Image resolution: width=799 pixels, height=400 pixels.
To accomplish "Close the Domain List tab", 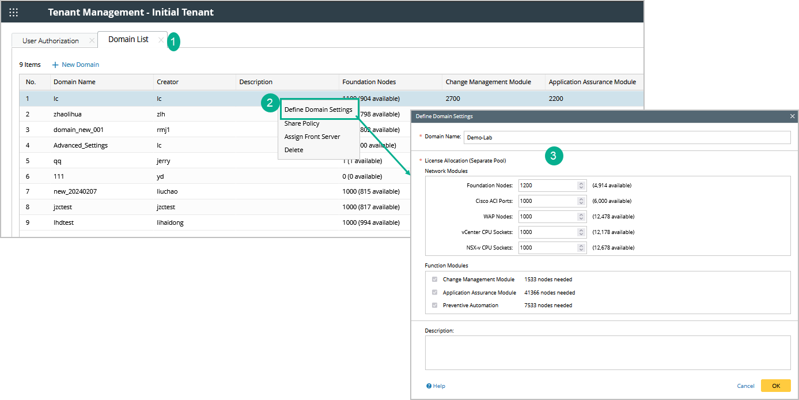I will click(x=161, y=40).
